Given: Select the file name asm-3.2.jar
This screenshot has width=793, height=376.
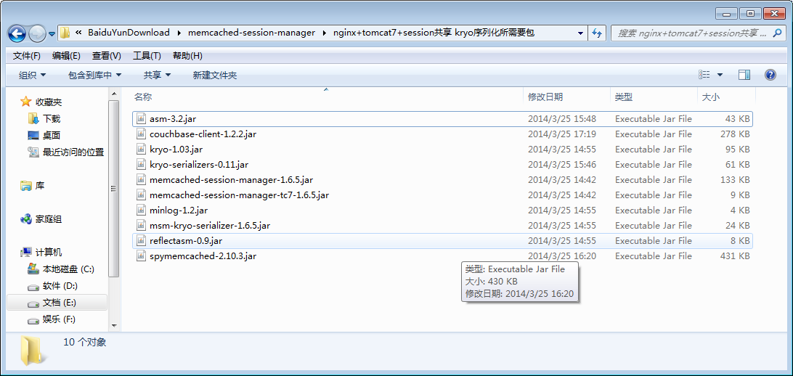Looking at the screenshot, I should (x=173, y=119).
